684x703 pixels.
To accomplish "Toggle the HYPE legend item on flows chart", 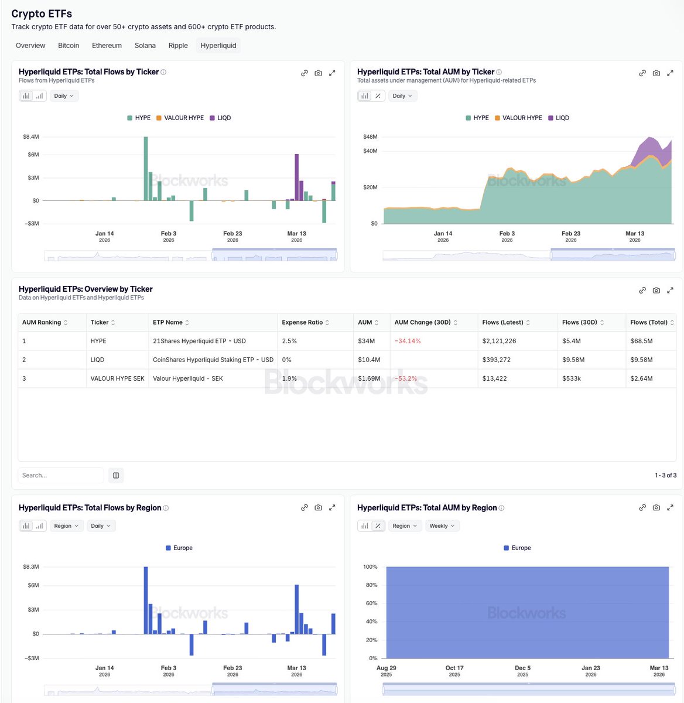I will pyautogui.click(x=140, y=118).
